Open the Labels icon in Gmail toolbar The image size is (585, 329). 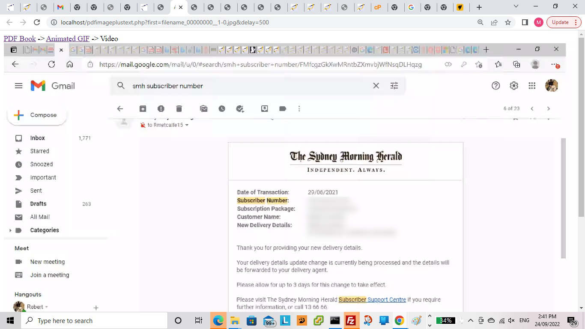coord(283,109)
